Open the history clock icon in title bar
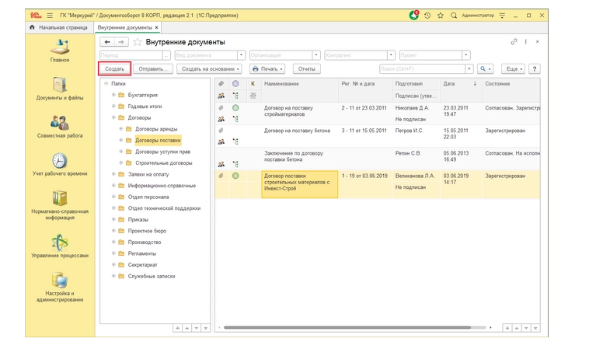The width and height of the screenshot is (596, 349). click(427, 16)
